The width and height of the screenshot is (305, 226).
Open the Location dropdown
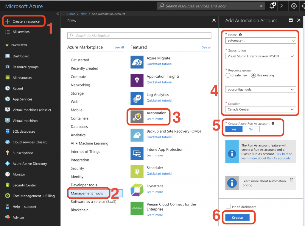tap(260, 109)
